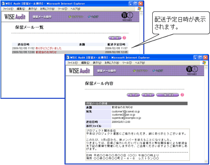This screenshot has width=210, height=165.
Task: Click inside the mail body text area
Action: [137, 144]
